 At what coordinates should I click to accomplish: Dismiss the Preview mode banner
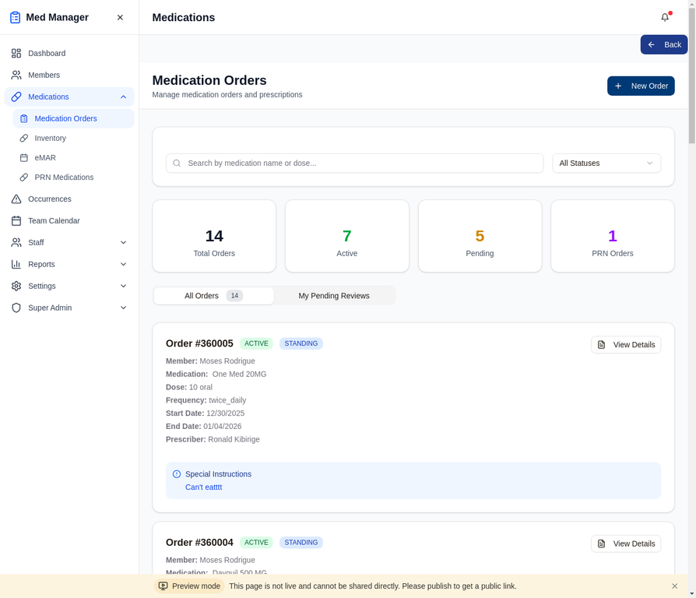coord(674,586)
